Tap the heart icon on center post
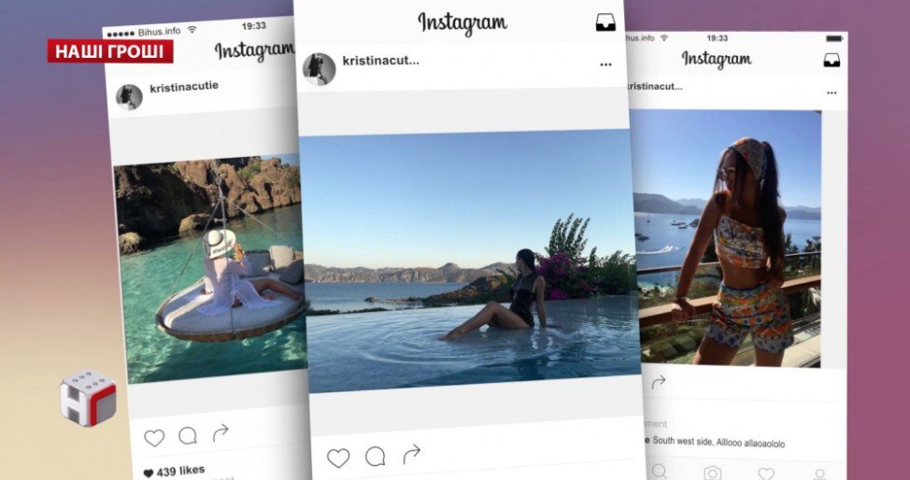The width and height of the screenshot is (910, 480). point(338,458)
